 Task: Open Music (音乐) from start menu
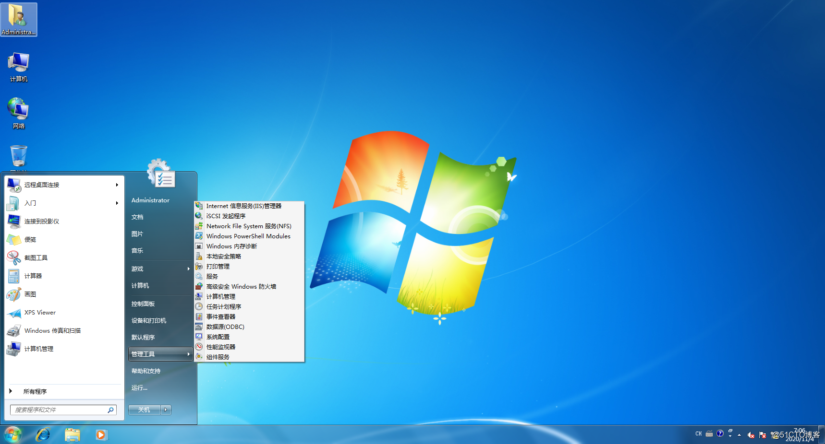[x=160, y=250]
